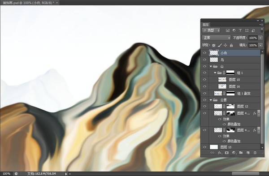
Task: Collapse the 云雾 group triangle
Action: pyautogui.click(x=211, y=100)
